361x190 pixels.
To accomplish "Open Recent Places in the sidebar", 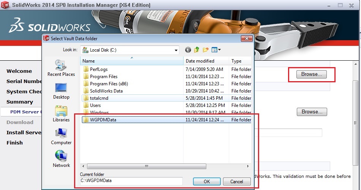I will click(61, 68).
